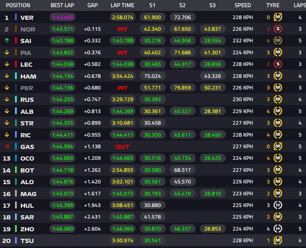The width and height of the screenshot is (306, 248).
Task: Select the BEST LAP column header
Action: point(62,5)
